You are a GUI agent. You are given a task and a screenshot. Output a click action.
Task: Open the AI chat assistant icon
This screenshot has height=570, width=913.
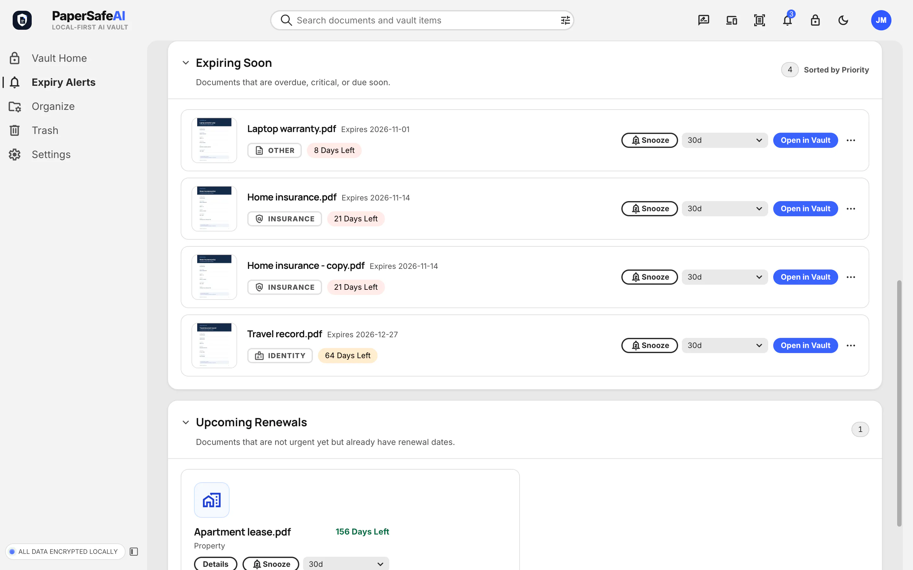[704, 20]
